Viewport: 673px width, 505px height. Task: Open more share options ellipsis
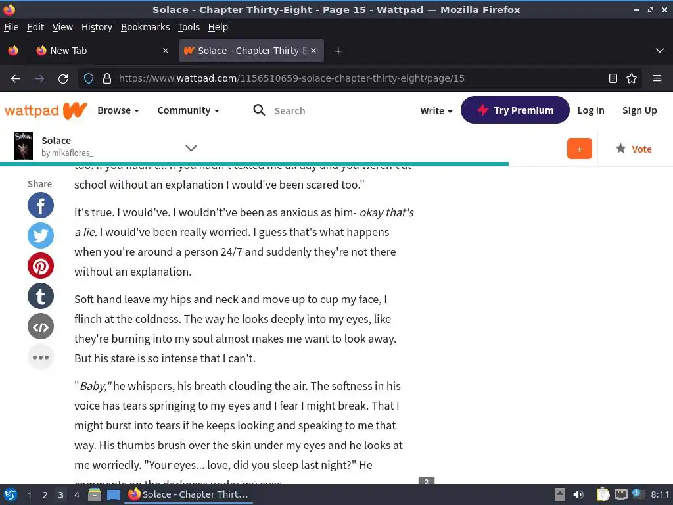[40, 357]
